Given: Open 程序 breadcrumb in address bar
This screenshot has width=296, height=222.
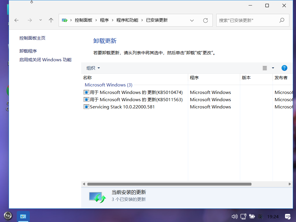Looking at the screenshot, I should [x=104, y=20].
